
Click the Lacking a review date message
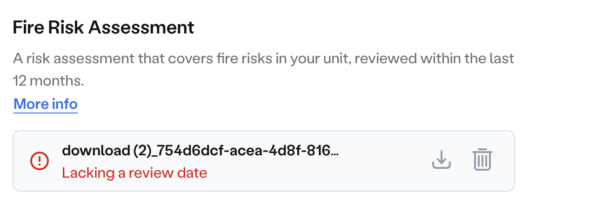click(x=134, y=173)
